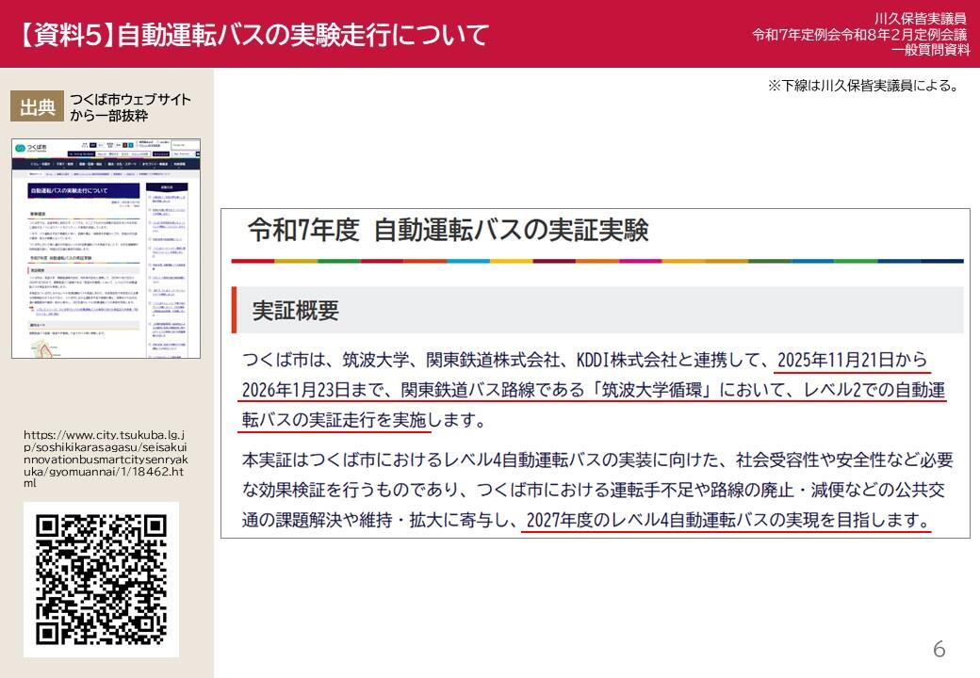
Task: Click the dark navigation bar in thumbnail
Action: coord(106,164)
